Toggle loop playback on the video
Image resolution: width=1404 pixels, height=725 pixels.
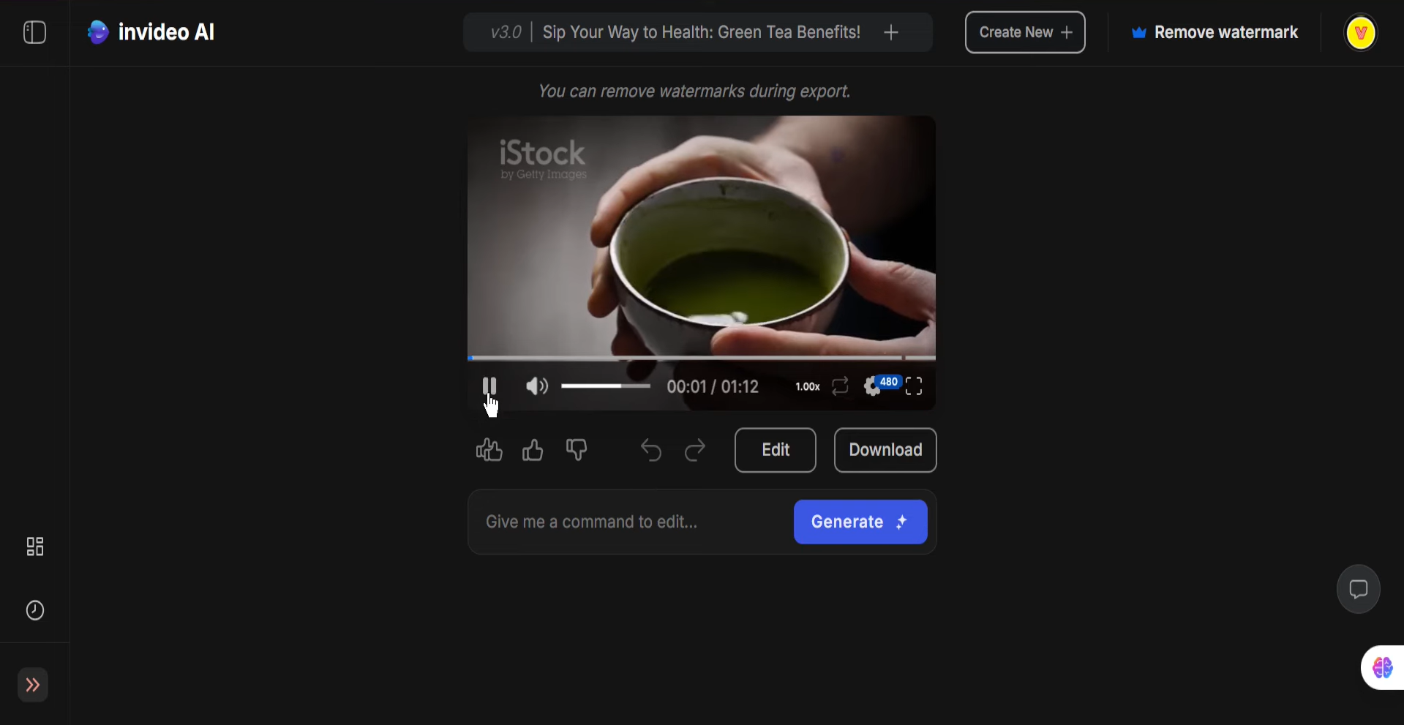tap(840, 386)
